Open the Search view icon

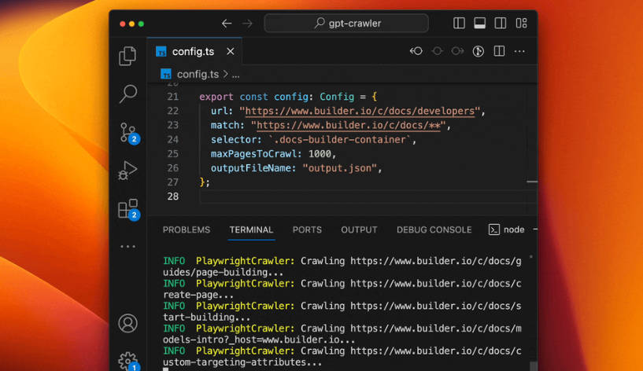[127, 94]
